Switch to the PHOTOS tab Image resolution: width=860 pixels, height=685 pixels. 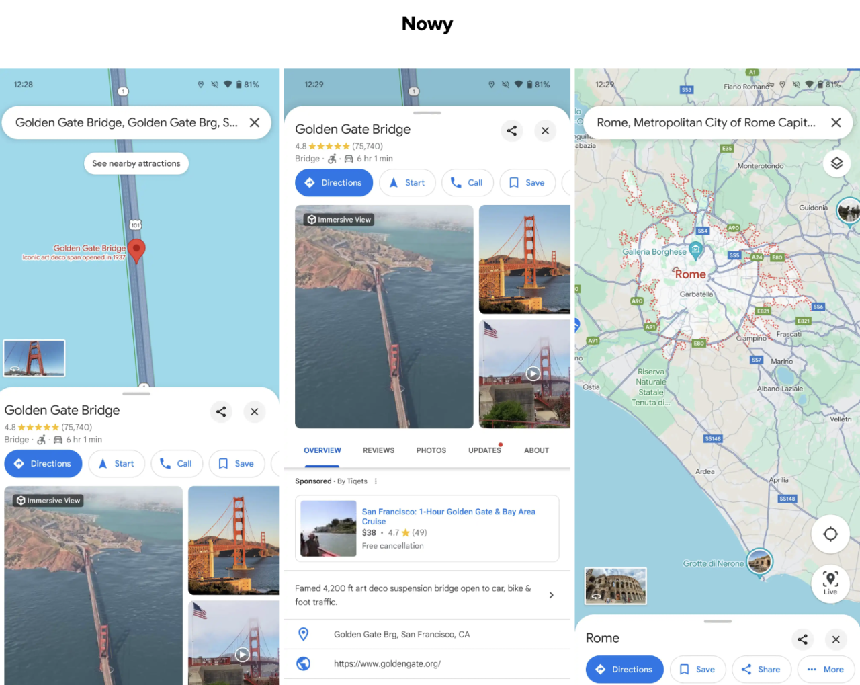click(x=431, y=450)
